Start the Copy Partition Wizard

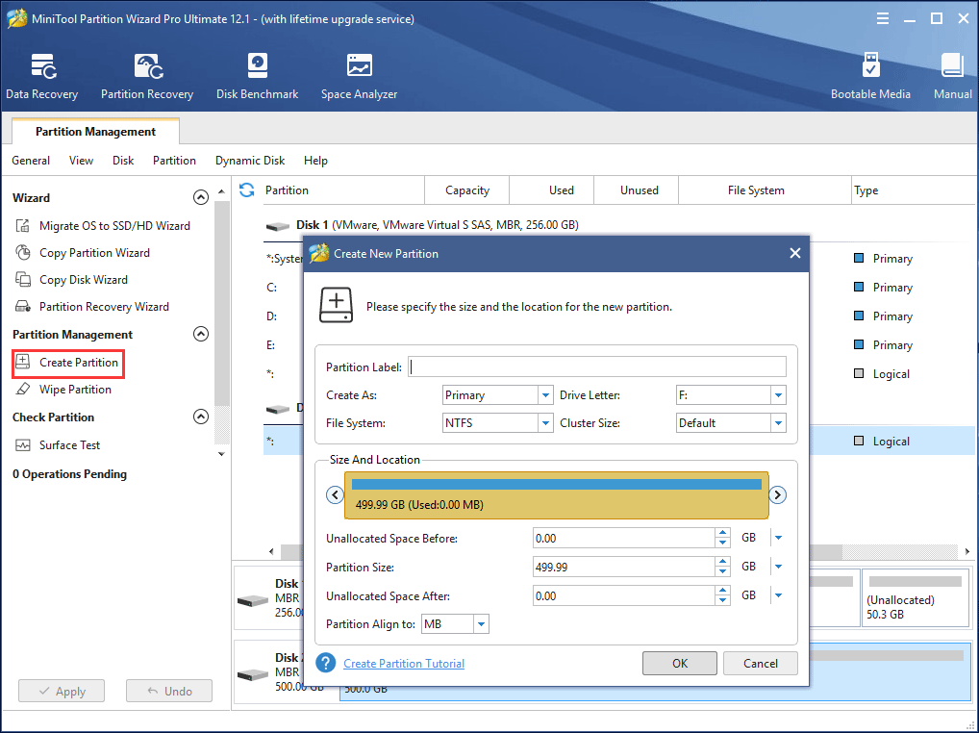(x=83, y=252)
